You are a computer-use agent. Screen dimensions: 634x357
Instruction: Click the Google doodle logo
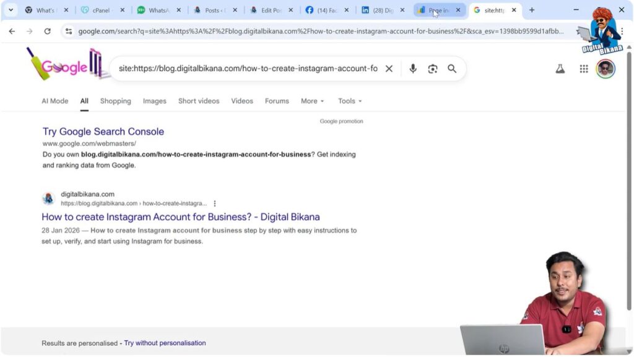tap(67, 64)
